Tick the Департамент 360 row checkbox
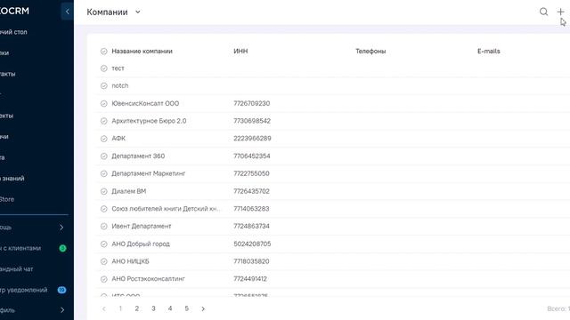 pos(104,156)
